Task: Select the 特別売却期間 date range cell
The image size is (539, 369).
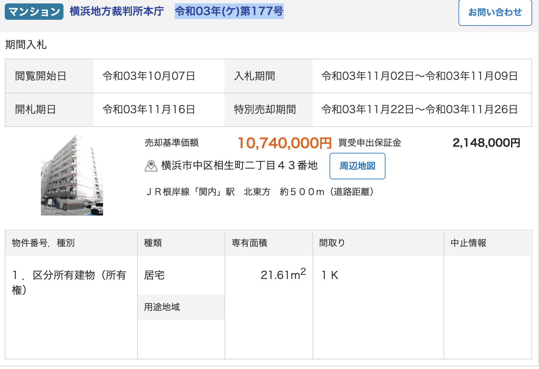Action: pyautogui.click(x=419, y=109)
